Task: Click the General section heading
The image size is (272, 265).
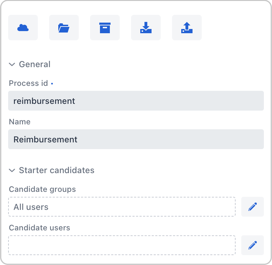Action: 35,64
